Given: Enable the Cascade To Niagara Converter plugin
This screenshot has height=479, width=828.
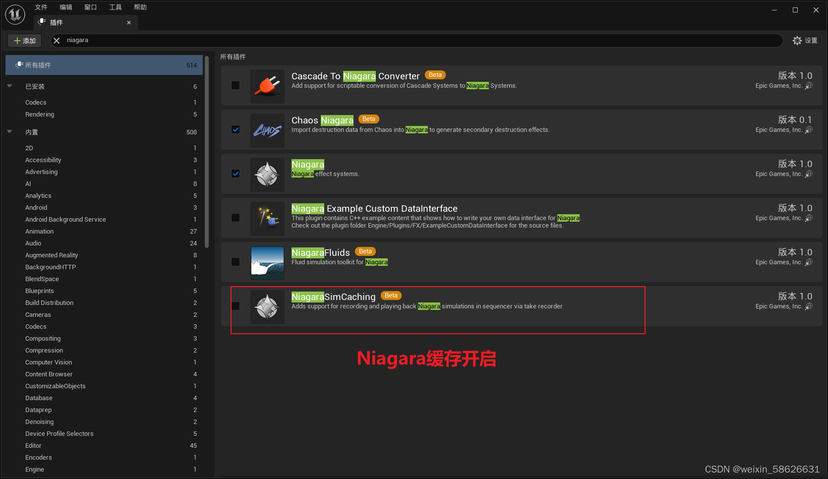Looking at the screenshot, I should click(x=235, y=85).
